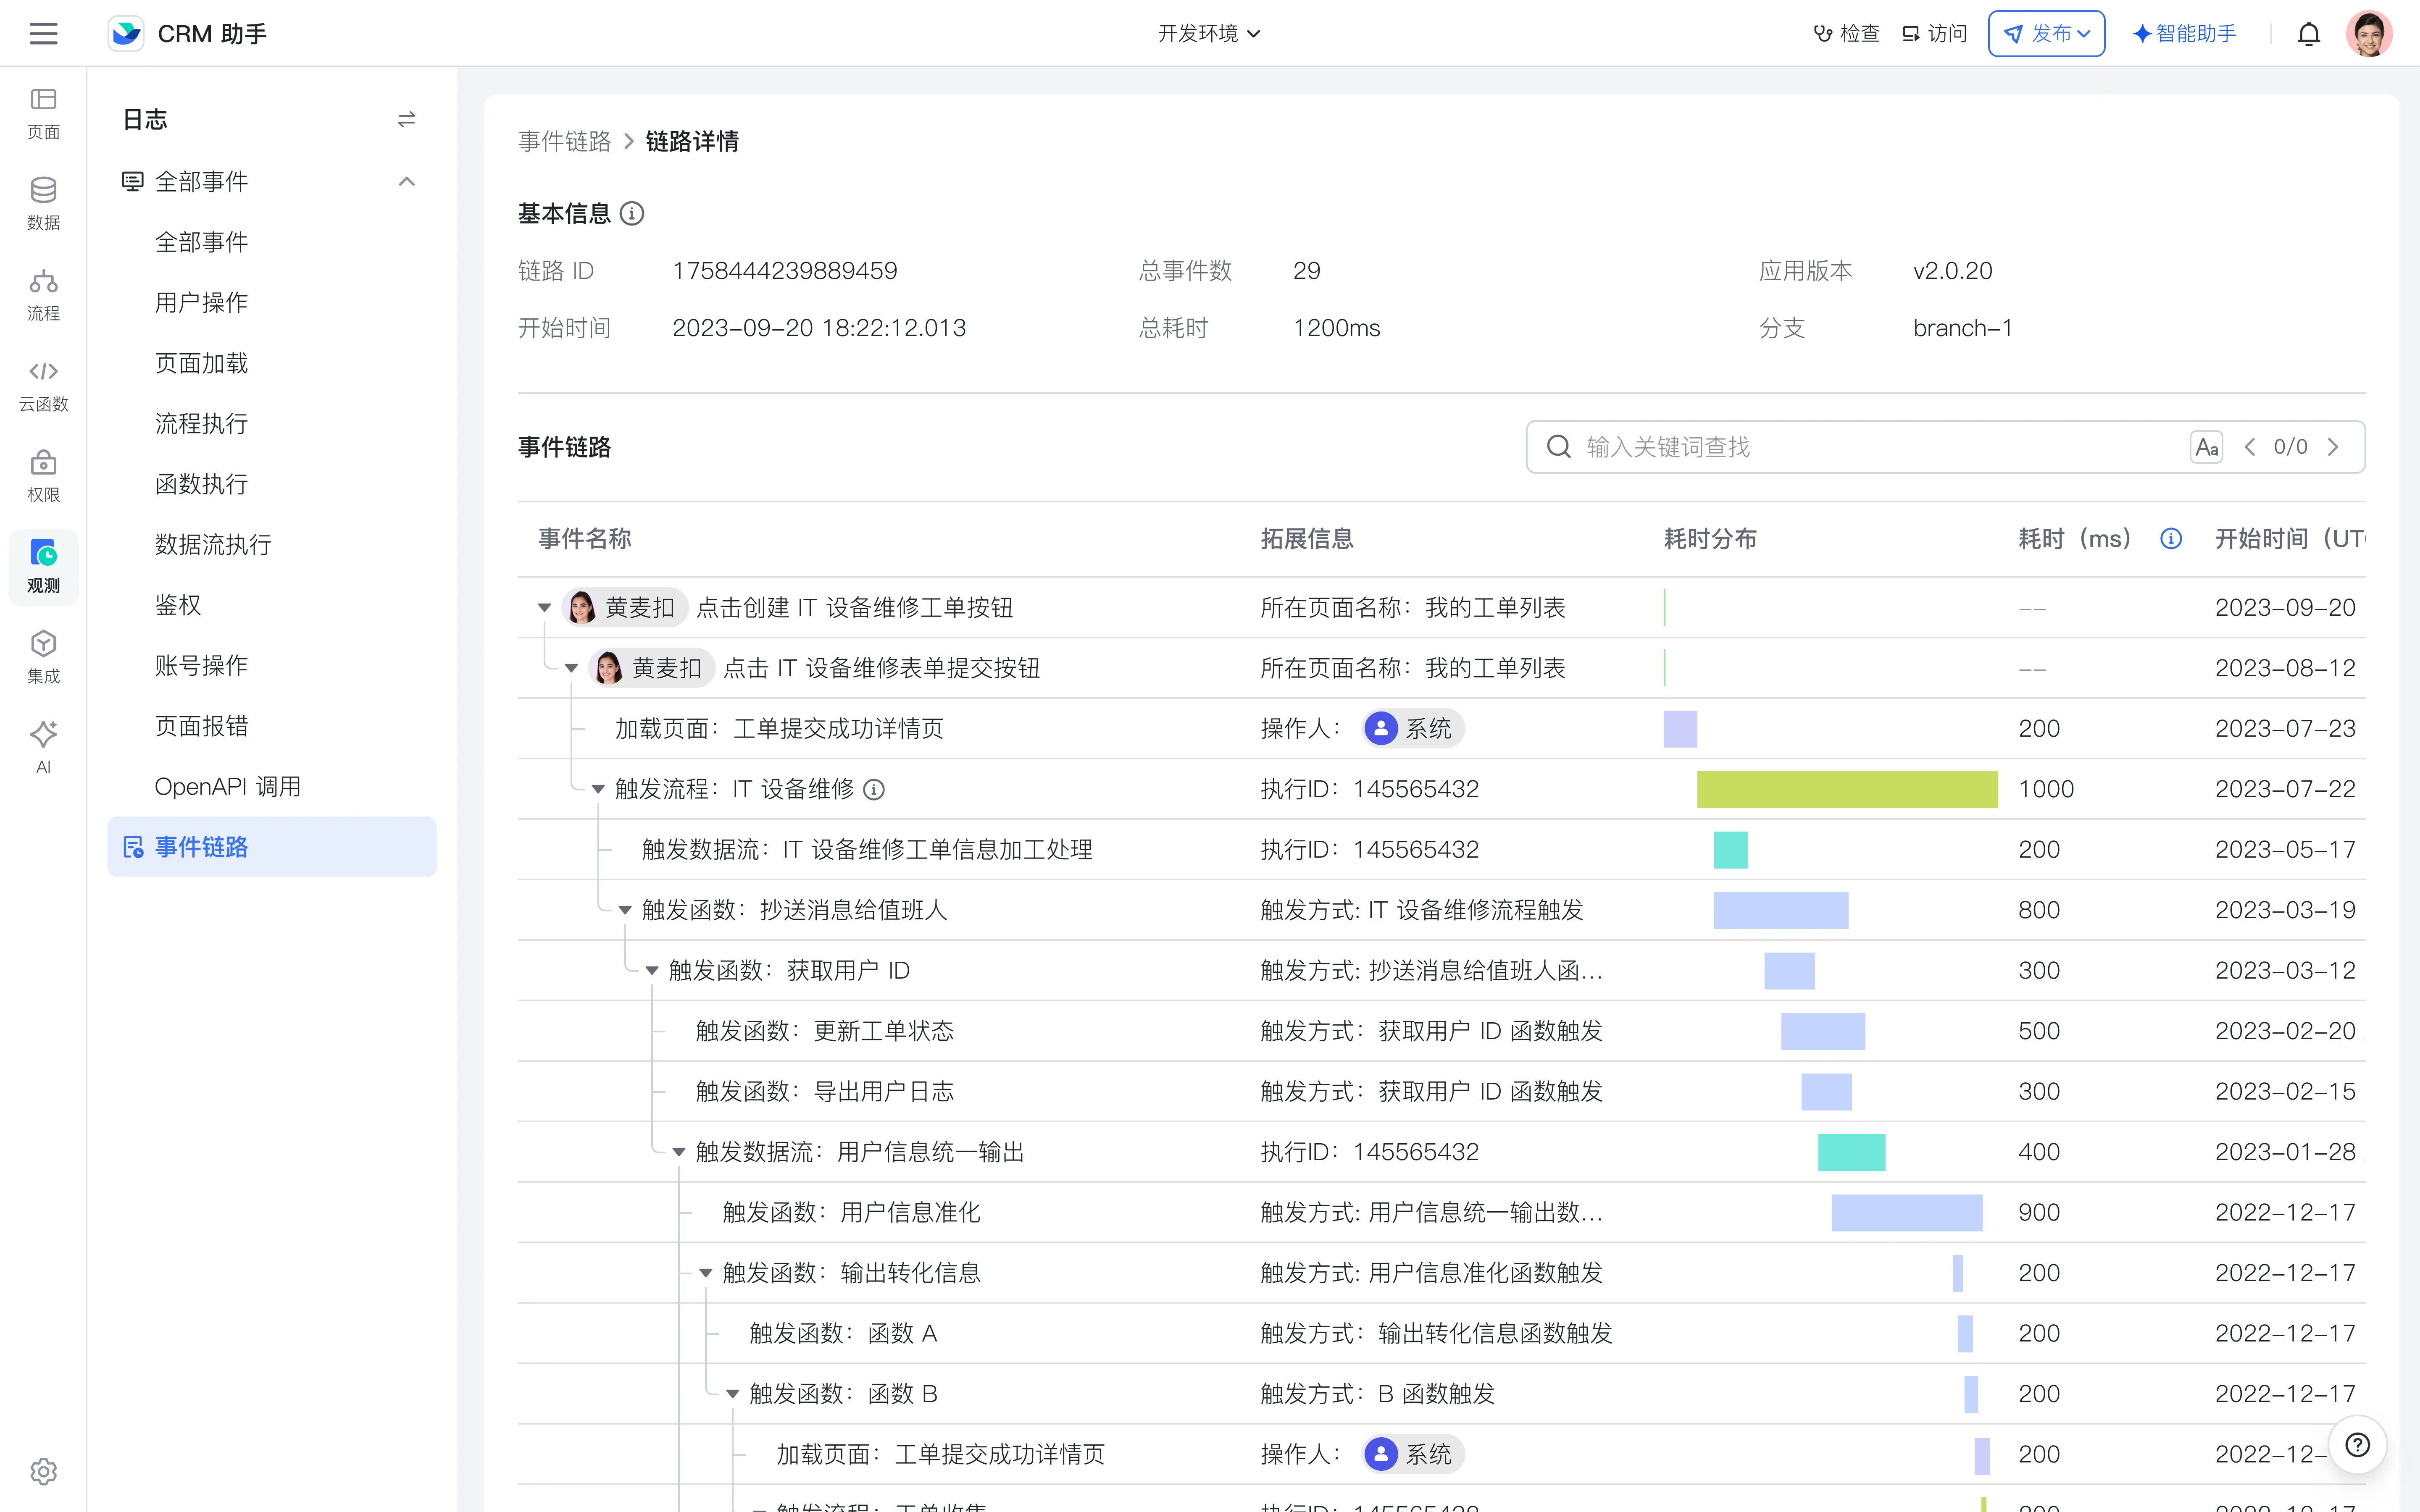Select 页面报错 in the log menu
2420x1512 pixels.
coord(272,726)
